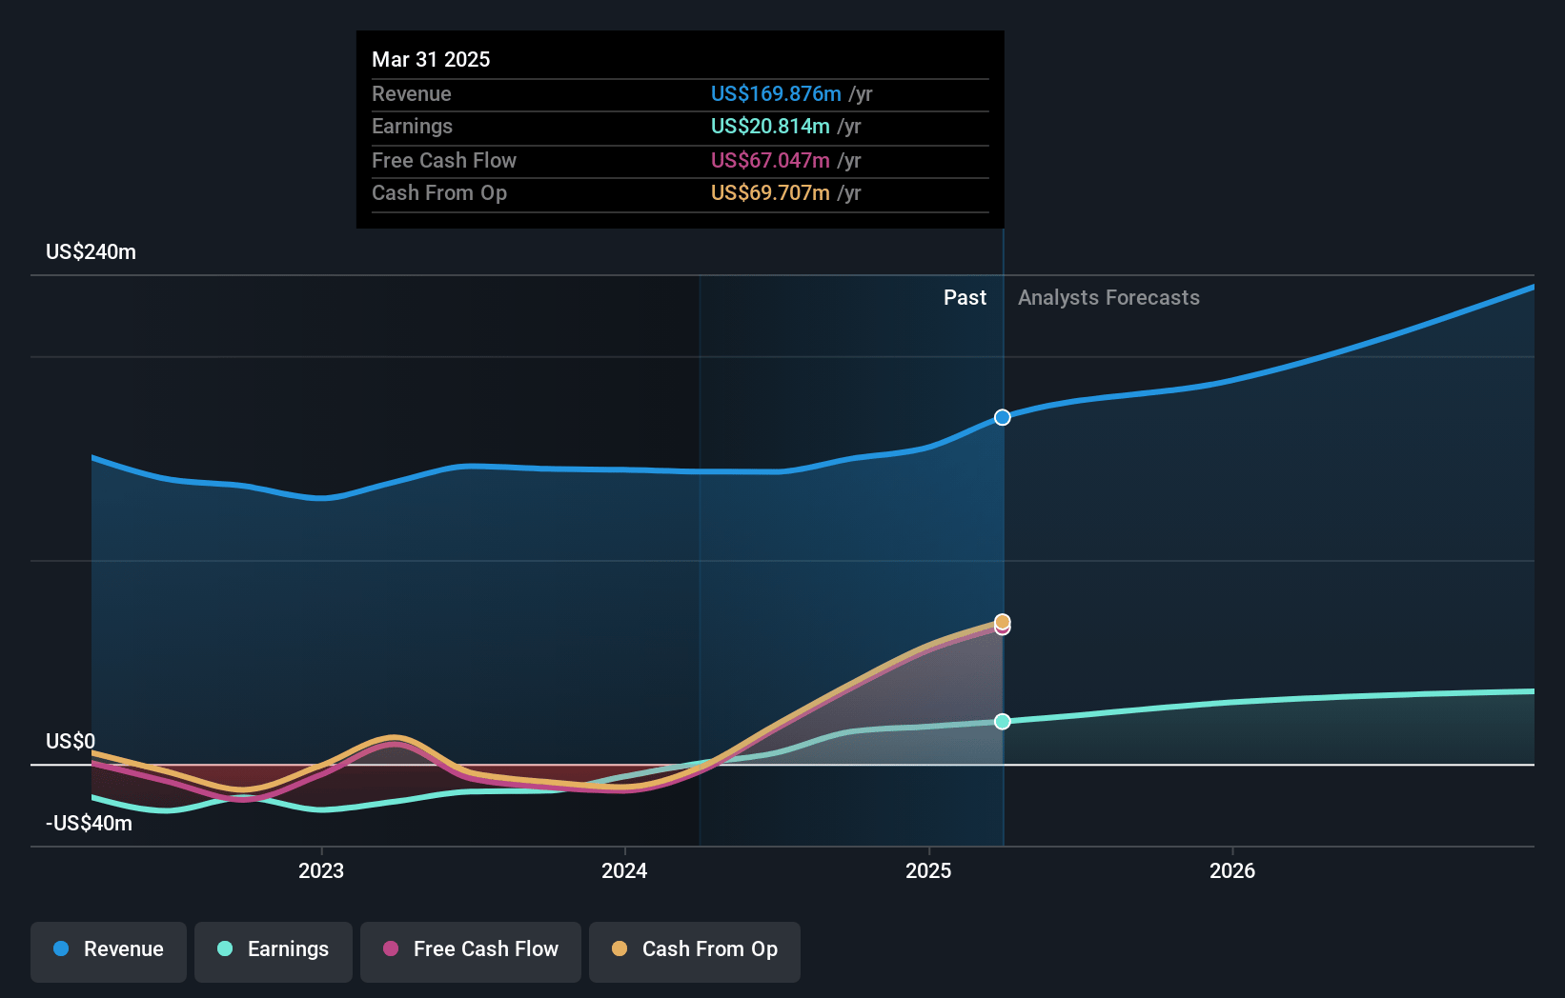Select the 2024 x-axis label
Viewport: 1565px width, 998px height.
[624, 870]
